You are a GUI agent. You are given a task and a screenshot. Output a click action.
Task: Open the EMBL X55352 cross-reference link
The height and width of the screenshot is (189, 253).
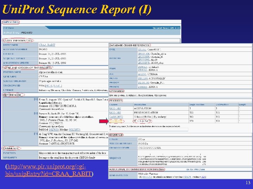point(142,50)
